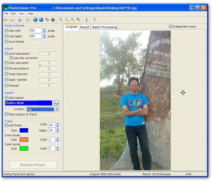The image size is (212, 181).
Task: Increase outer border Width spinner
Action: tap(58, 147)
